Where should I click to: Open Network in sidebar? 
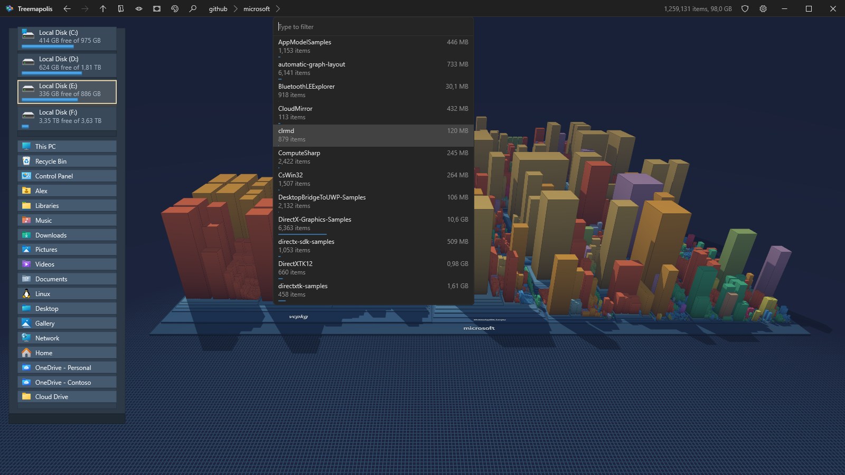(x=67, y=338)
